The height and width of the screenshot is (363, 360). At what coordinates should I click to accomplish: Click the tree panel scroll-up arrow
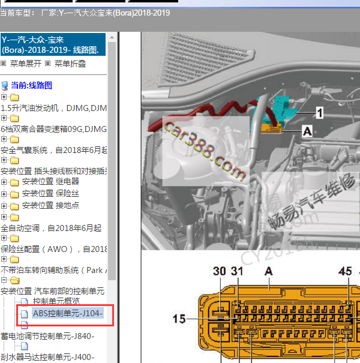click(112, 37)
